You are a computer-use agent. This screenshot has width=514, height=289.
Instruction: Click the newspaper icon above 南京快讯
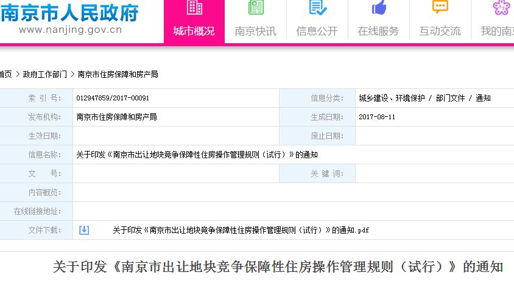256,7
